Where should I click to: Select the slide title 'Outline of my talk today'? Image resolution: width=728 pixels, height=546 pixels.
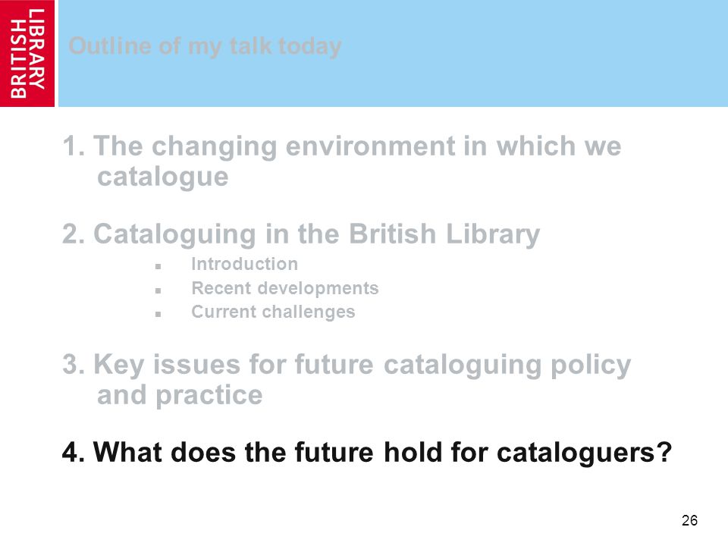pyautogui.click(x=205, y=47)
